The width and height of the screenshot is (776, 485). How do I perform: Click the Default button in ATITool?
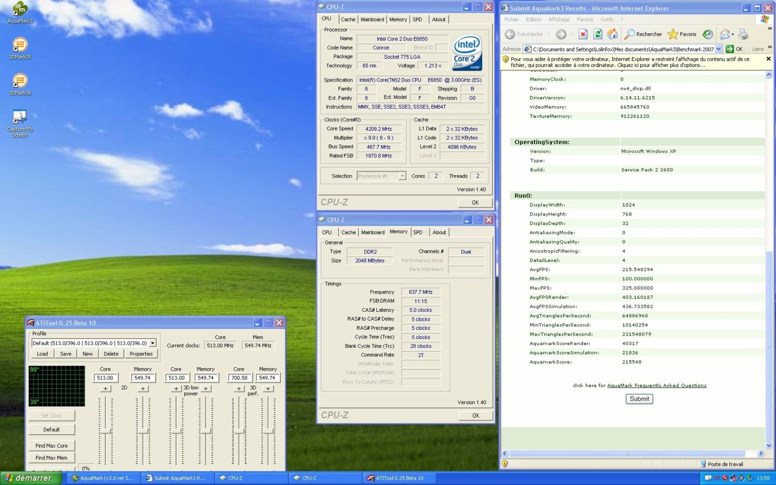point(51,430)
